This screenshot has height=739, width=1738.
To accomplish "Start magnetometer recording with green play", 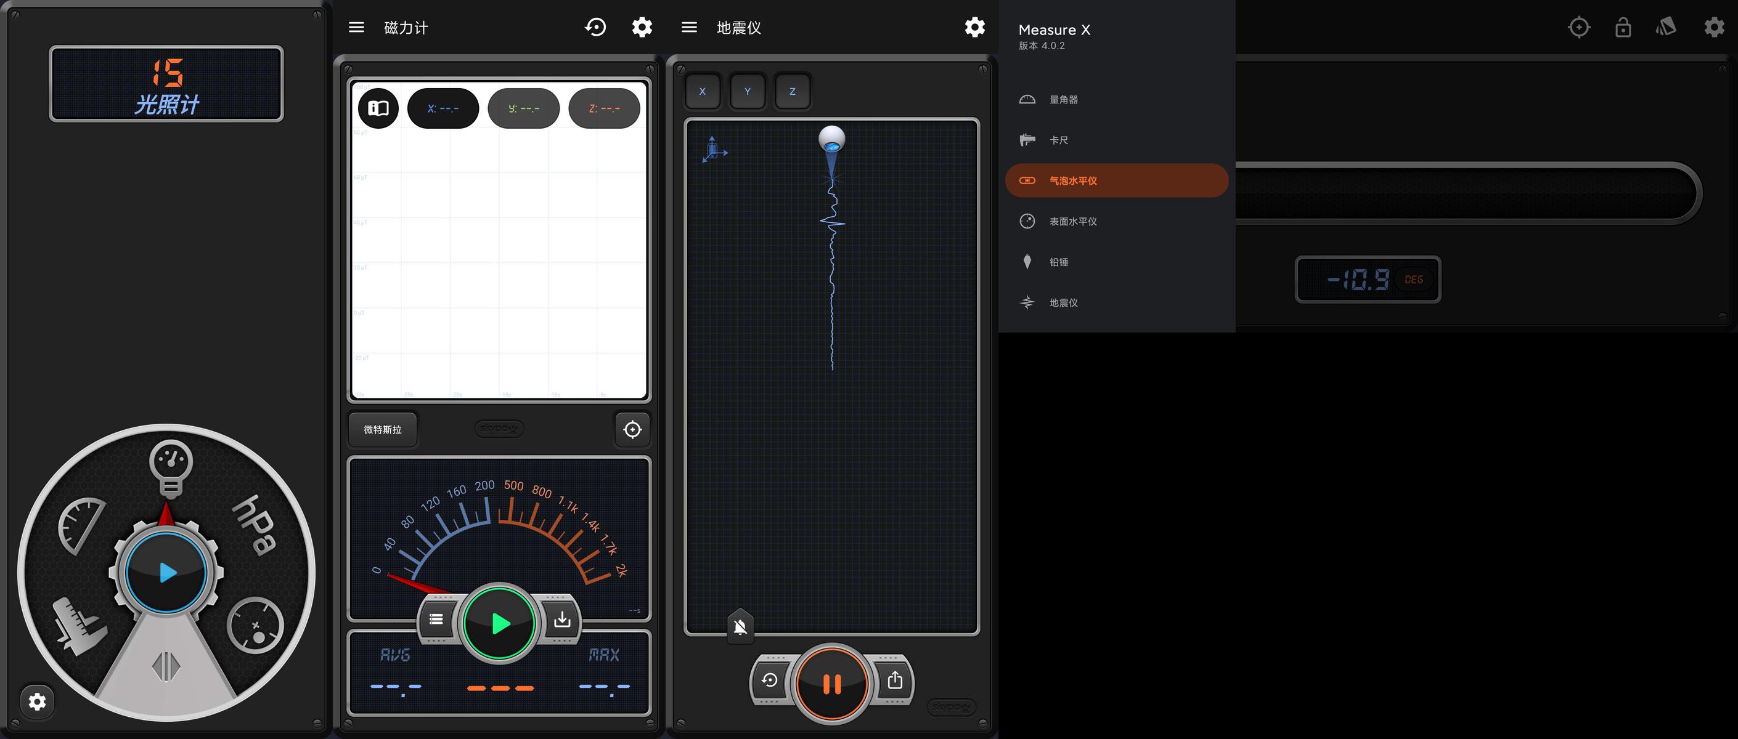I will tap(499, 623).
